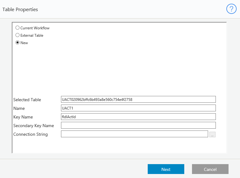Open the connection string browse ellipsis button
The image size is (240, 178).
tap(212, 135)
